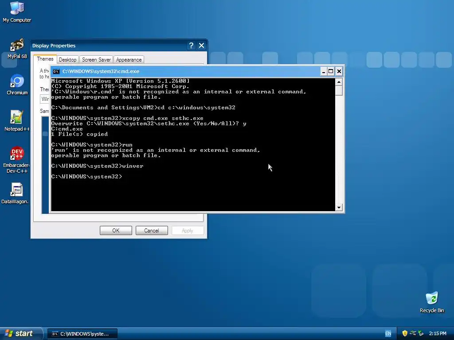The image size is (454, 340).
Task: Switch to the Screen Saver tab
Action: [96, 60]
